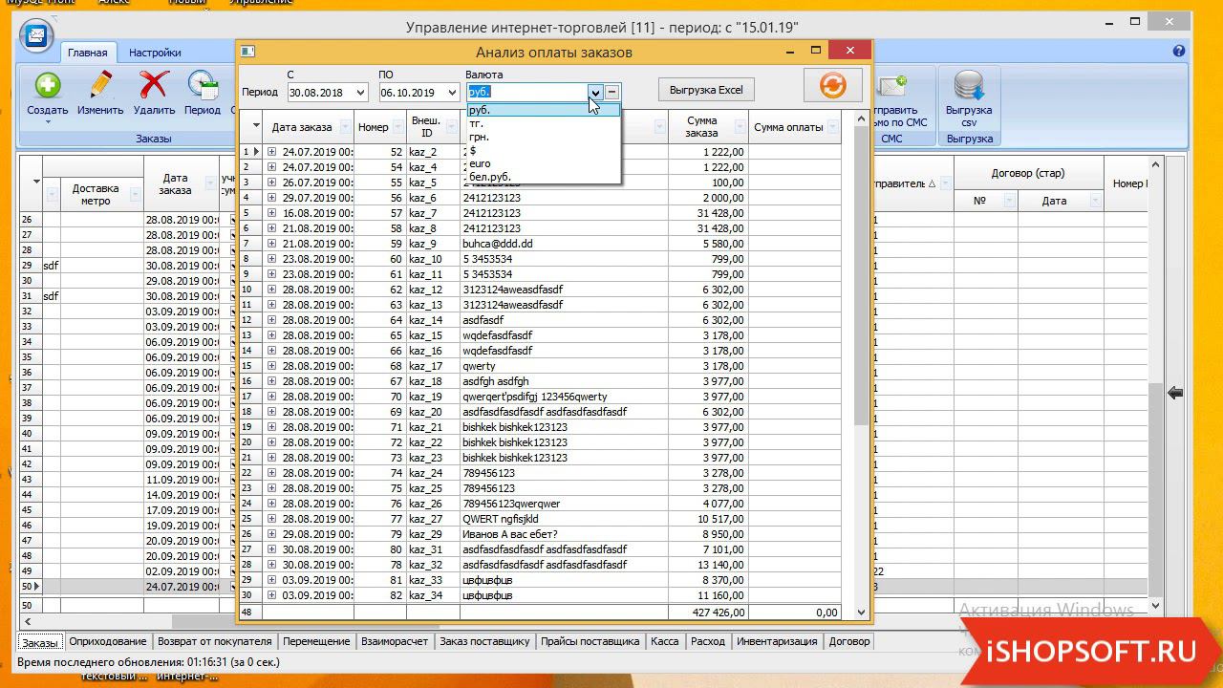Click the minus button beside currency field
Image resolution: width=1223 pixels, height=688 pixels.
click(612, 93)
